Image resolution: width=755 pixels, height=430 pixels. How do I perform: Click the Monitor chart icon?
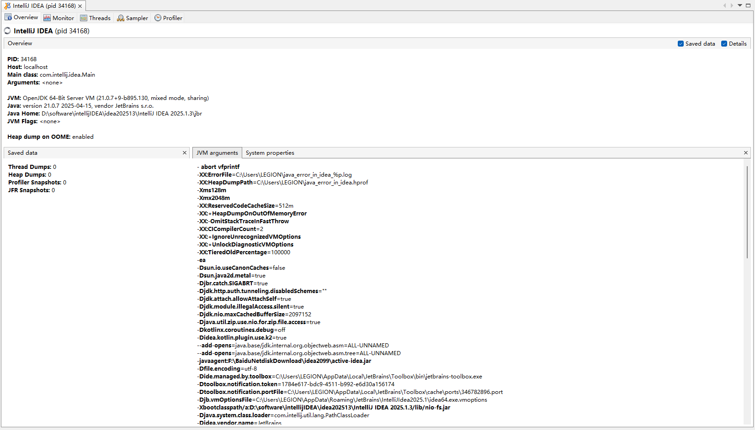47,18
